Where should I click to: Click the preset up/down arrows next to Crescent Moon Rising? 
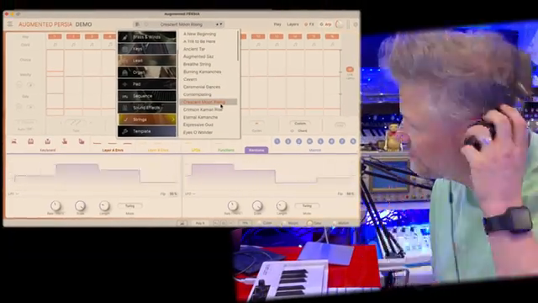click(219, 24)
